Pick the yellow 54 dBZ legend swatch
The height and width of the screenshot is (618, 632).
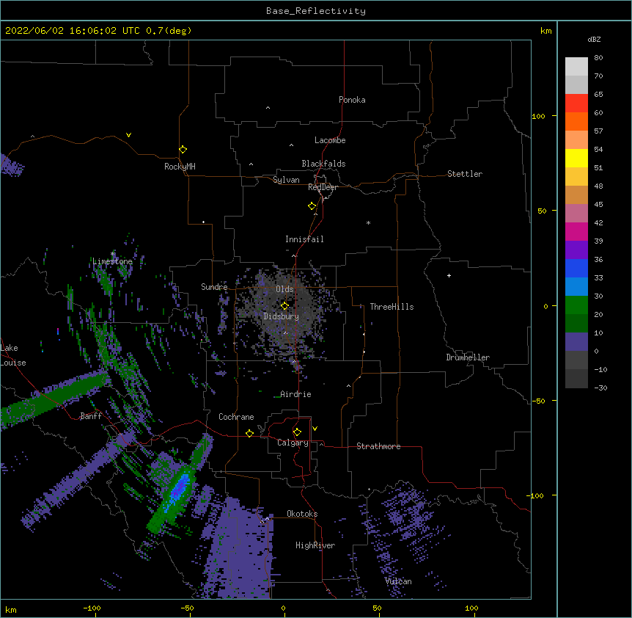tap(576, 158)
